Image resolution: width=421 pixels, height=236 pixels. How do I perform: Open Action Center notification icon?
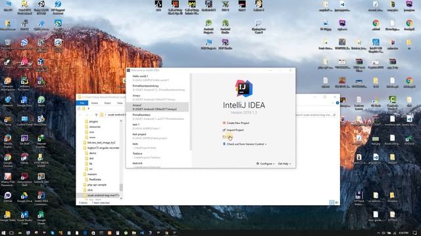(x=415, y=233)
